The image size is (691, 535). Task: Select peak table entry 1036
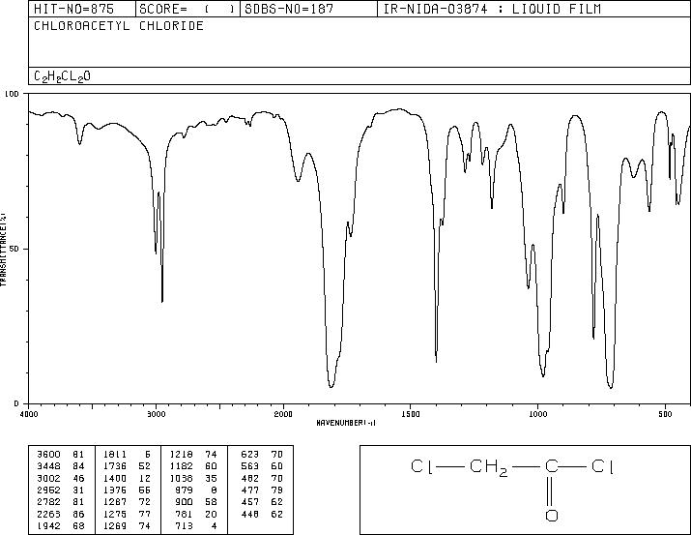[181, 479]
